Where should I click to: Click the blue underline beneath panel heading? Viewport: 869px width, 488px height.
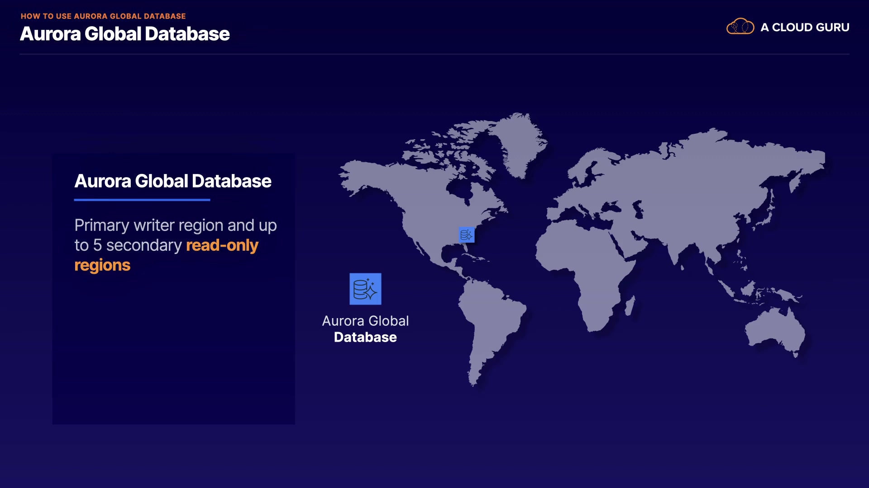coord(142,200)
